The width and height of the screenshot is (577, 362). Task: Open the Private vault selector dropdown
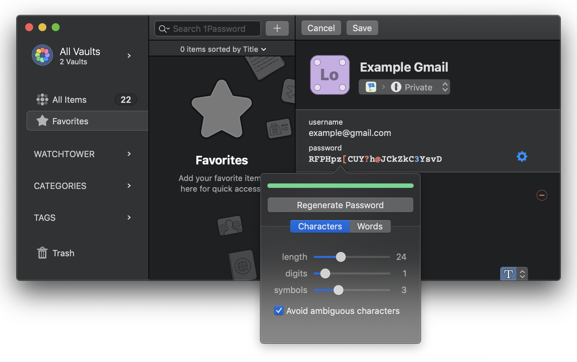[x=404, y=87]
